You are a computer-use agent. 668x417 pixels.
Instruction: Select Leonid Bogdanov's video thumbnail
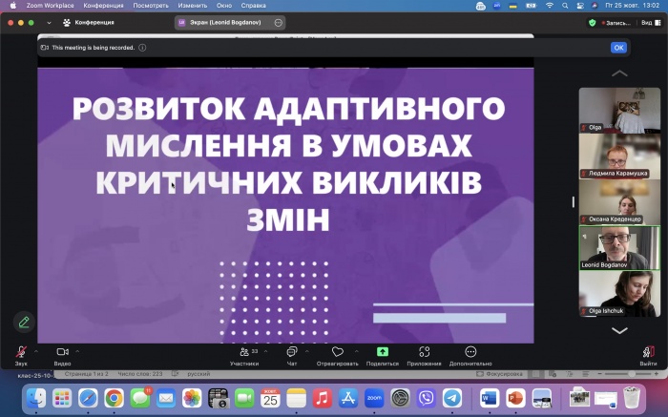[619, 247]
